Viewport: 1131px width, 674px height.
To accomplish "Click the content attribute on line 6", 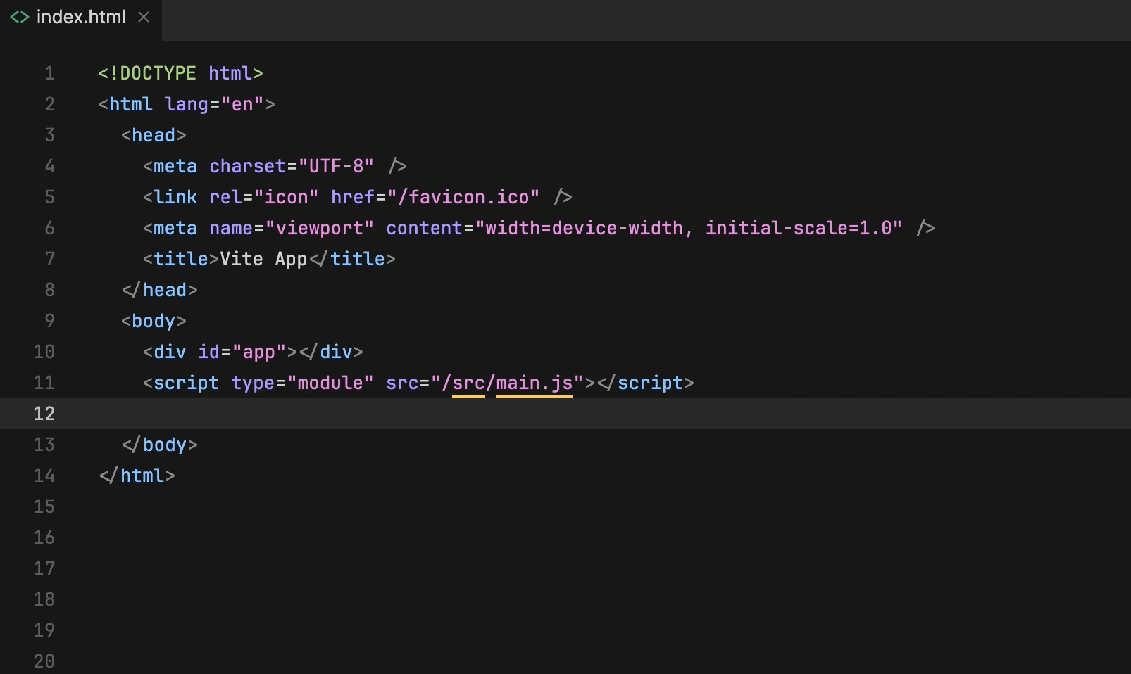I will [425, 228].
